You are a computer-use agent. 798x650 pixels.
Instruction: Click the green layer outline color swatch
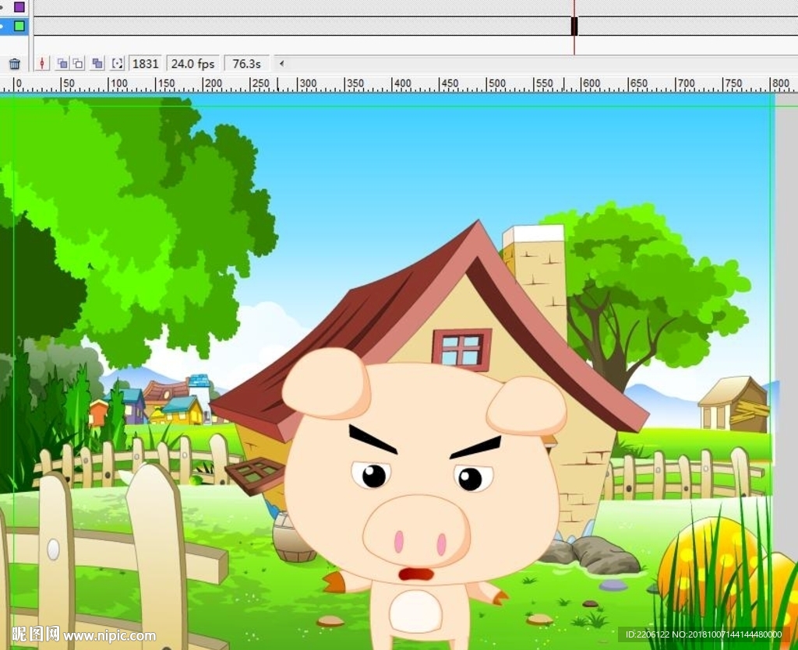click(x=19, y=26)
